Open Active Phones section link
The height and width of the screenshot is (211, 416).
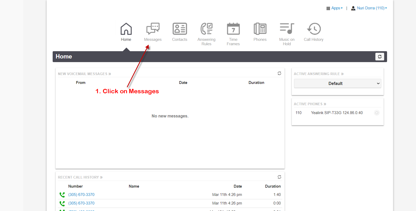pyautogui.click(x=310, y=104)
